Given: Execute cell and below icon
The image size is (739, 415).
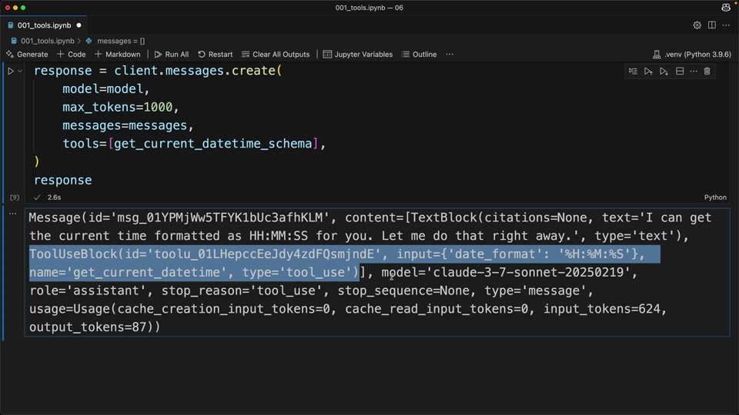Looking at the screenshot, I should click(664, 71).
